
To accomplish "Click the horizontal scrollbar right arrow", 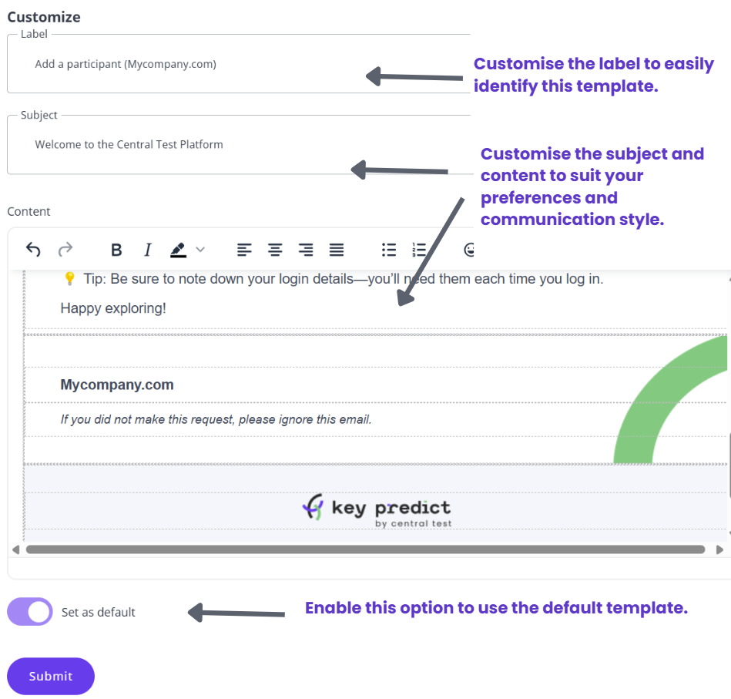I will click(719, 549).
